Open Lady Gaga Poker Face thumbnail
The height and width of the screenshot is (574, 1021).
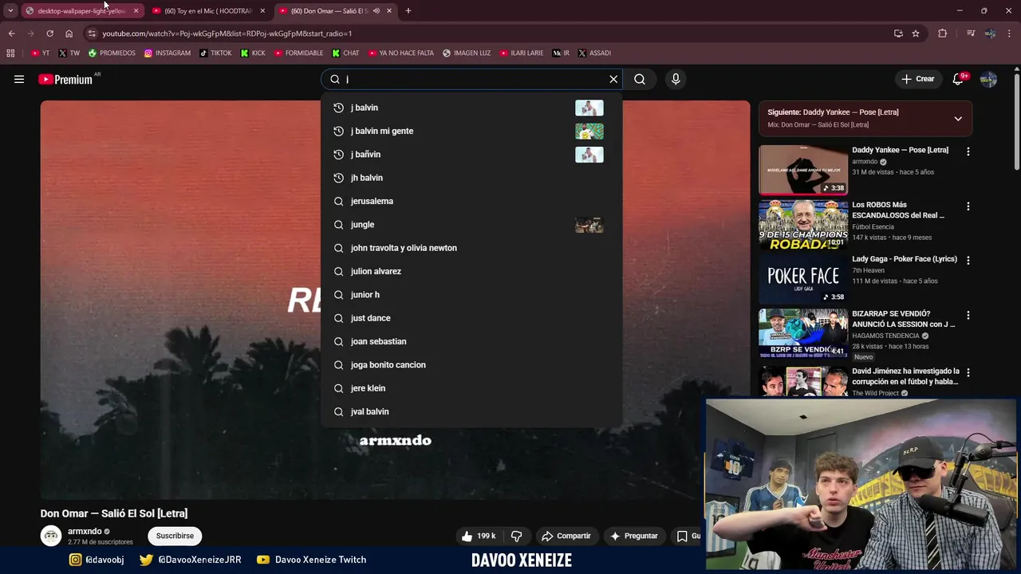pos(803,279)
